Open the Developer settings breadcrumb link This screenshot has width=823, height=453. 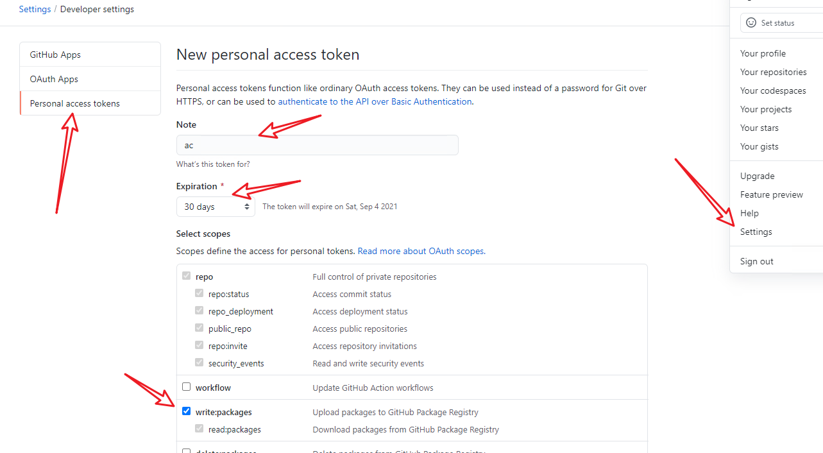pos(97,9)
